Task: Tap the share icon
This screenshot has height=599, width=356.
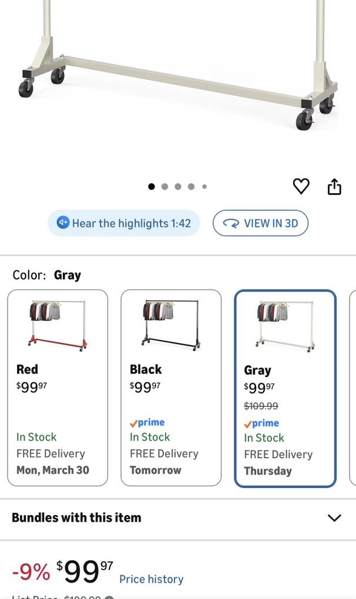Action: pyautogui.click(x=334, y=187)
